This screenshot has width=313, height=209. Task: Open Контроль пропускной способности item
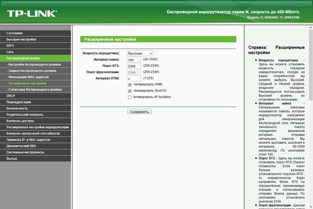point(35,133)
